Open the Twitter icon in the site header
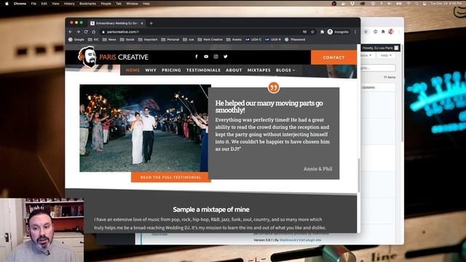 pyautogui.click(x=226, y=57)
